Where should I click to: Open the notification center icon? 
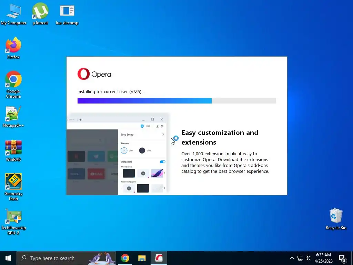point(342,258)
